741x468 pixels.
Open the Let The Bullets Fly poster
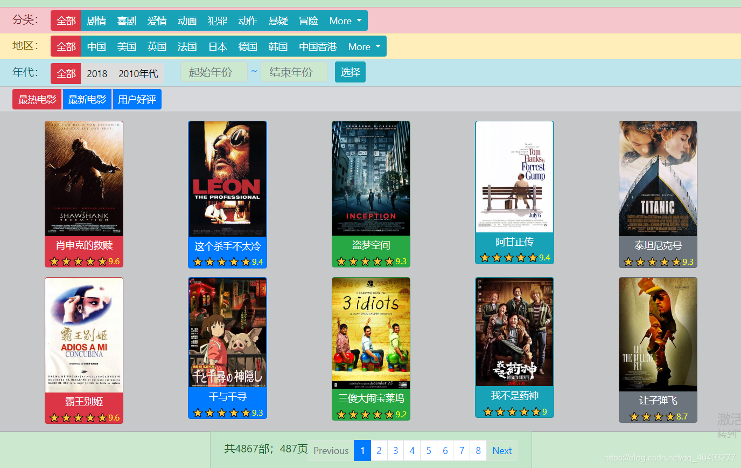click(658, 334)
